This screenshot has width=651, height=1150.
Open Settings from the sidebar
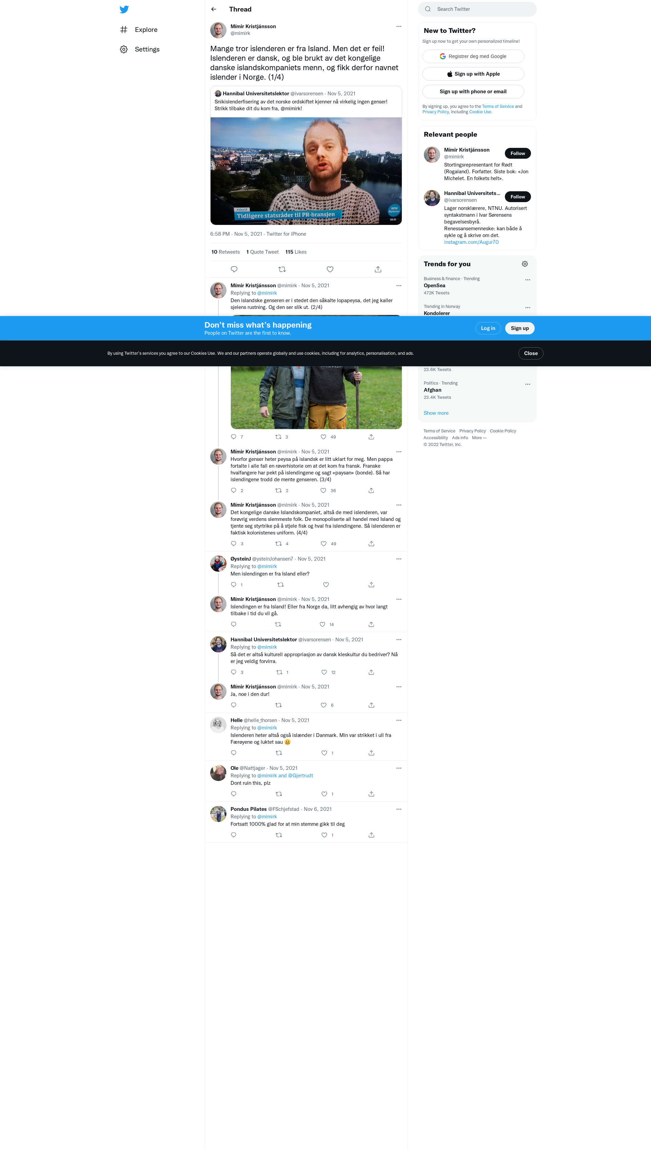[x=140, y=49]
